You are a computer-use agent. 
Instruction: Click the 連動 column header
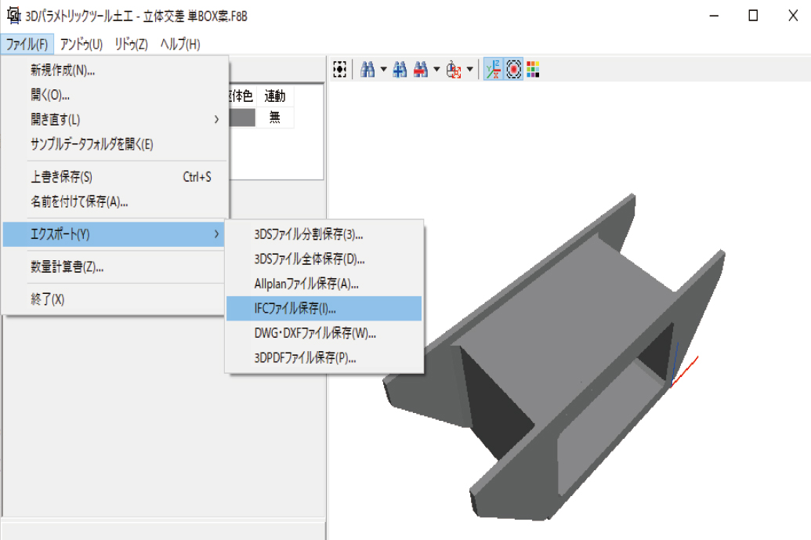pos(275,96)
